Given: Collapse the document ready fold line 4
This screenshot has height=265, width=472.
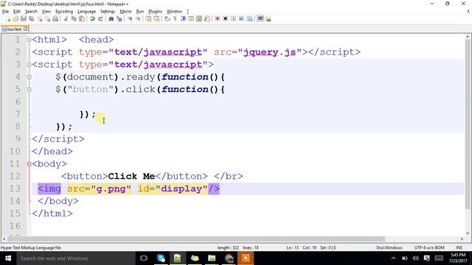Looking at the screenshot, I should click(29, 77).
